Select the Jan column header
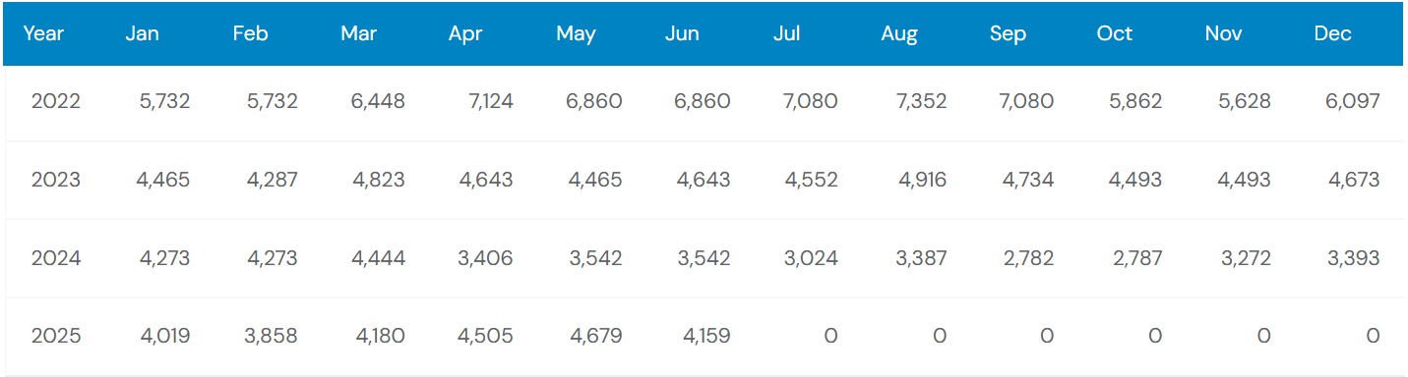This screenshot has width=1408, height=377. (143, 33)
